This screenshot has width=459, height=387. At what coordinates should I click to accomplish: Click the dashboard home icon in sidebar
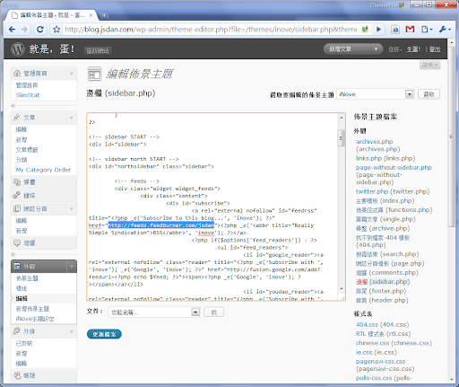17,74
